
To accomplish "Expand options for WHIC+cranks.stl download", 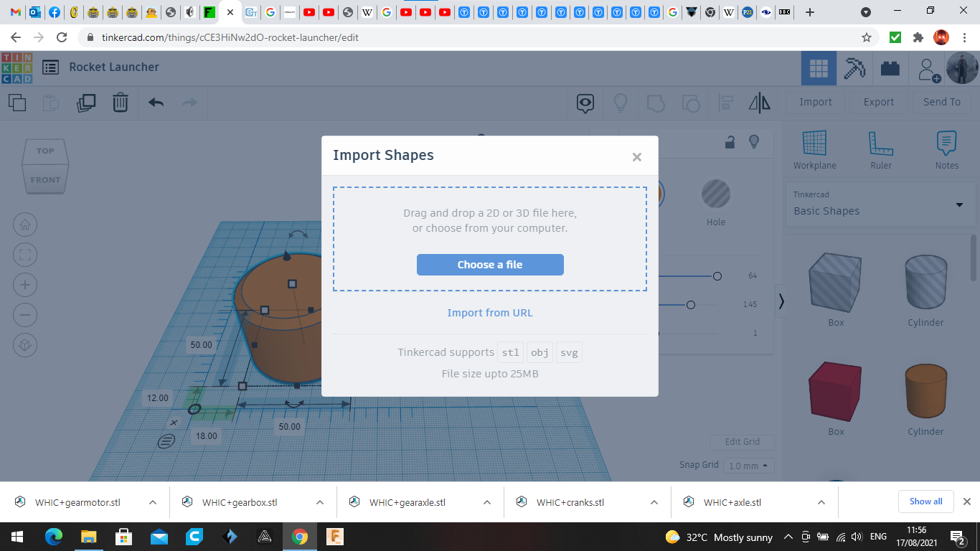I will tap(654, 502).
